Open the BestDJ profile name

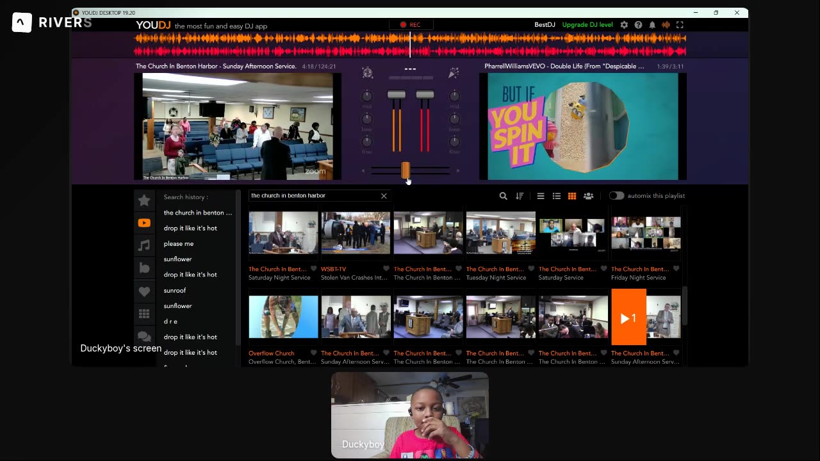545,25
